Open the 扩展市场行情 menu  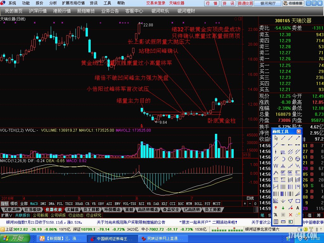[x=73, y=3]
